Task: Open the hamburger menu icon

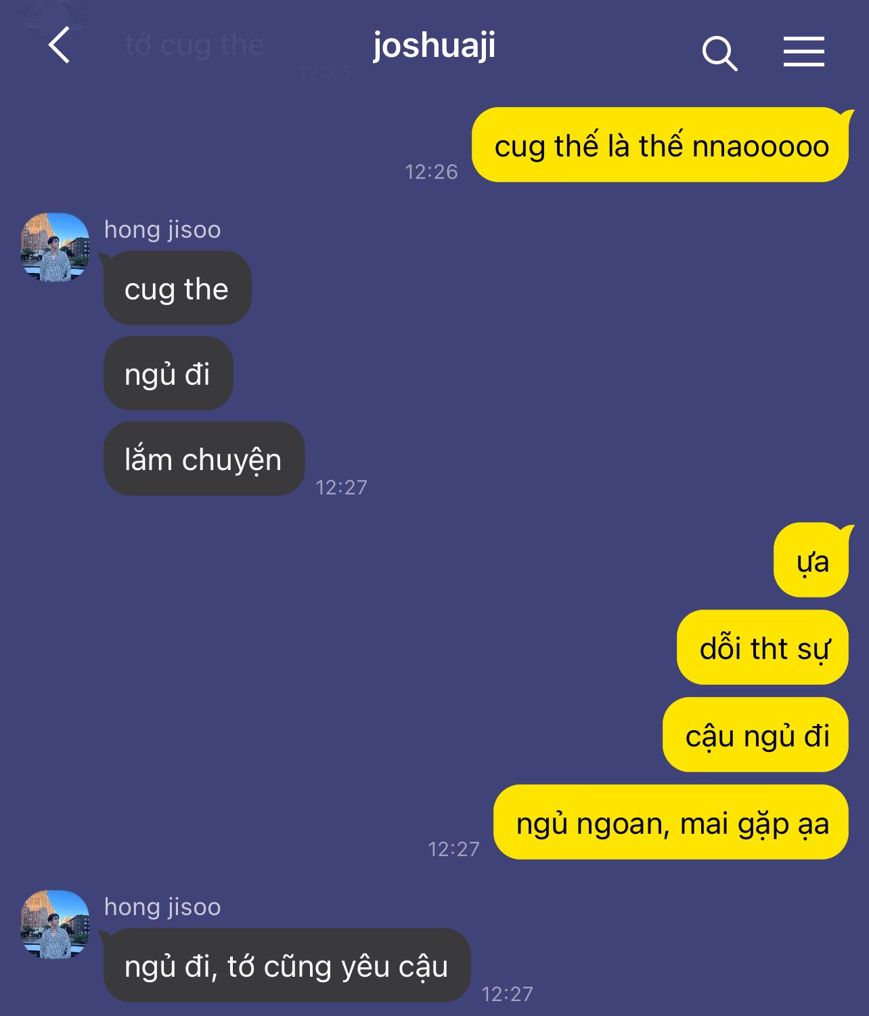Action: pos(804,52)
